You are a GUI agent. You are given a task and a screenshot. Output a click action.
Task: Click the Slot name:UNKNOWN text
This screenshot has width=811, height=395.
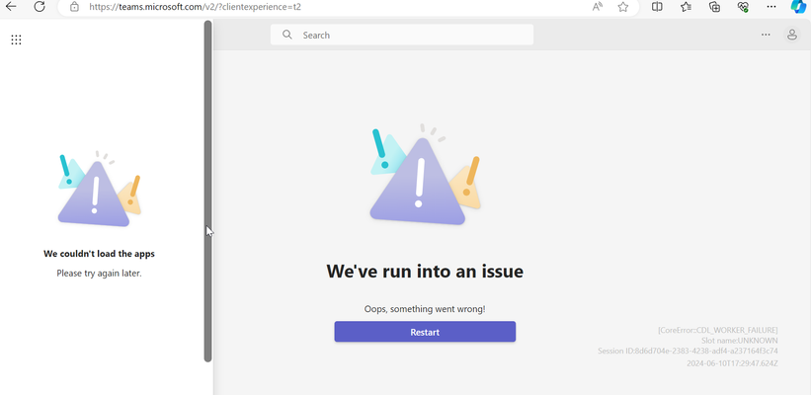point(739,341)
